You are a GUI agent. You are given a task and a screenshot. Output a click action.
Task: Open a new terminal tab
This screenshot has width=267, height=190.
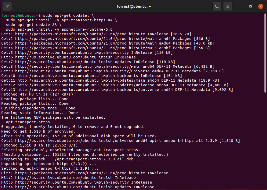pyautogui.click(x=7, y=6)
